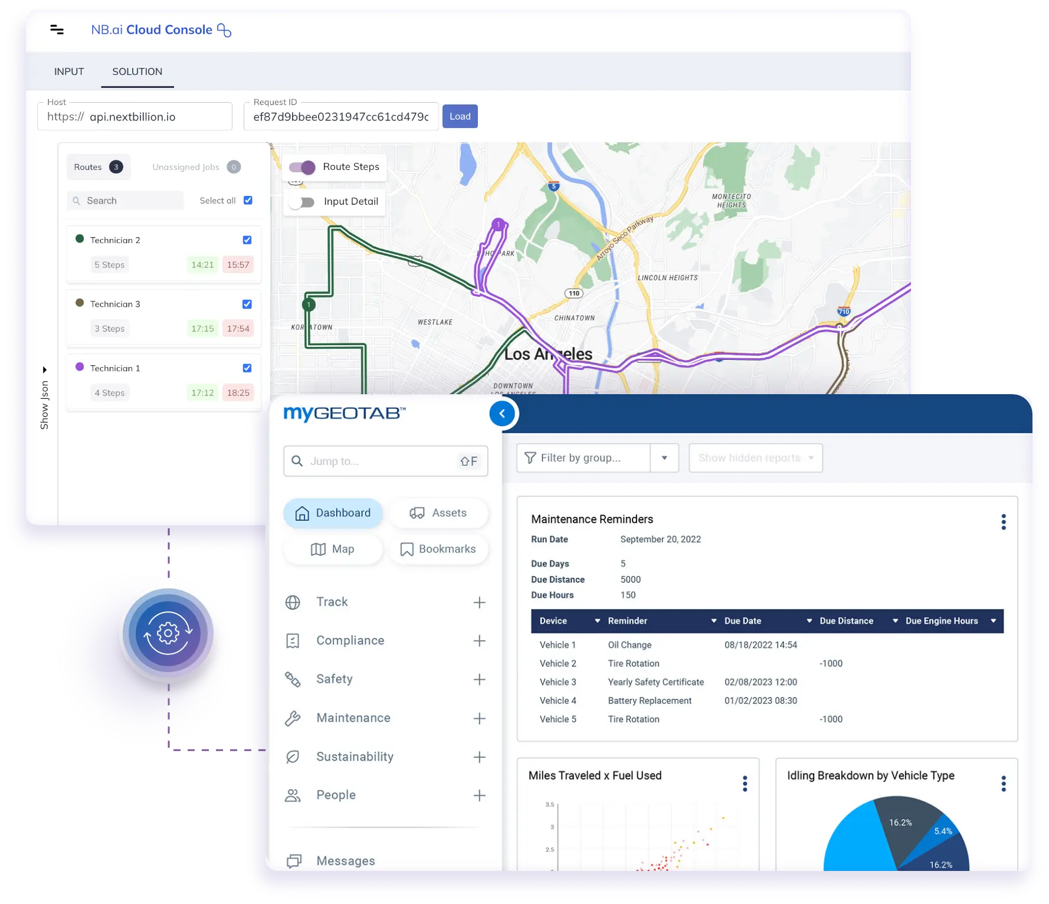Open the Show hidden reports dropdown
The image size is (1049, 904).
[756, 458]
